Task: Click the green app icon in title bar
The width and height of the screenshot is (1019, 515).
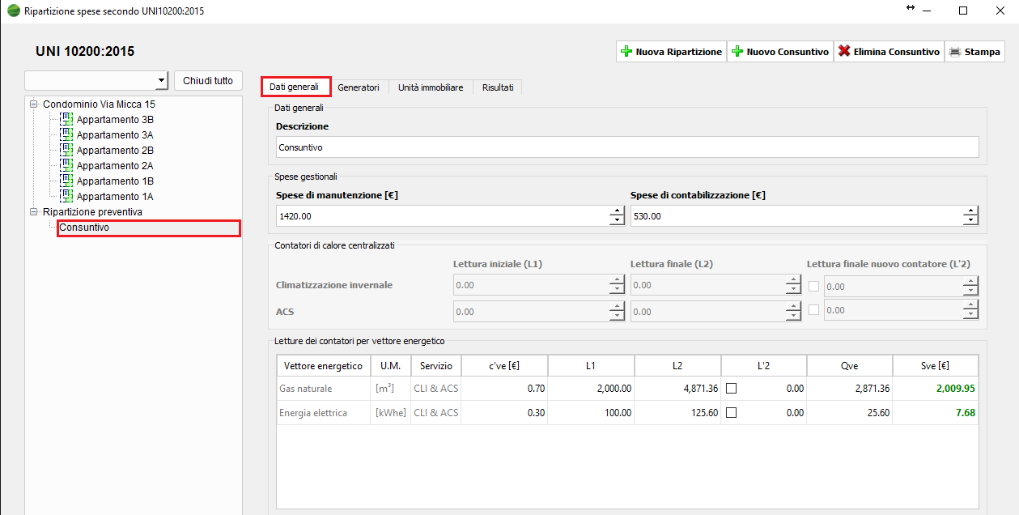Action: coord(13,11)
